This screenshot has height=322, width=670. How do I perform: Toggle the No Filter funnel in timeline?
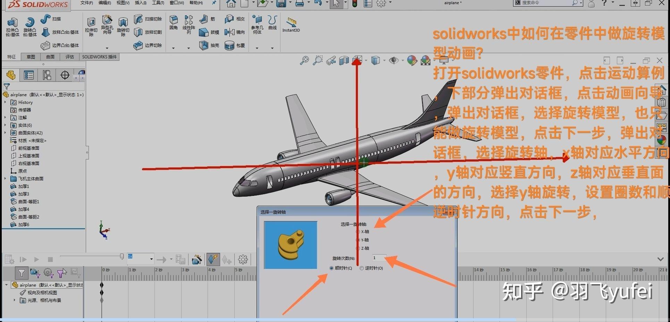[22, 273]
